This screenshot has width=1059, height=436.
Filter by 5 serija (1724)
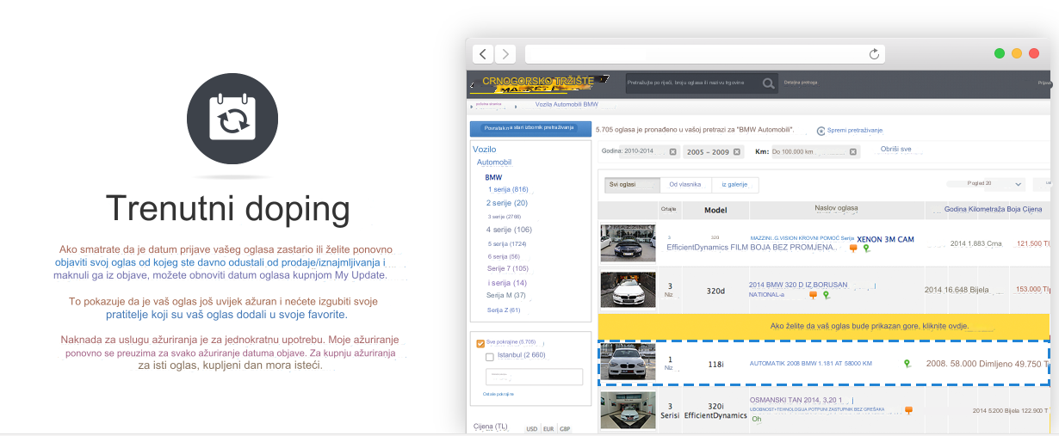click(x=507, y=243)
